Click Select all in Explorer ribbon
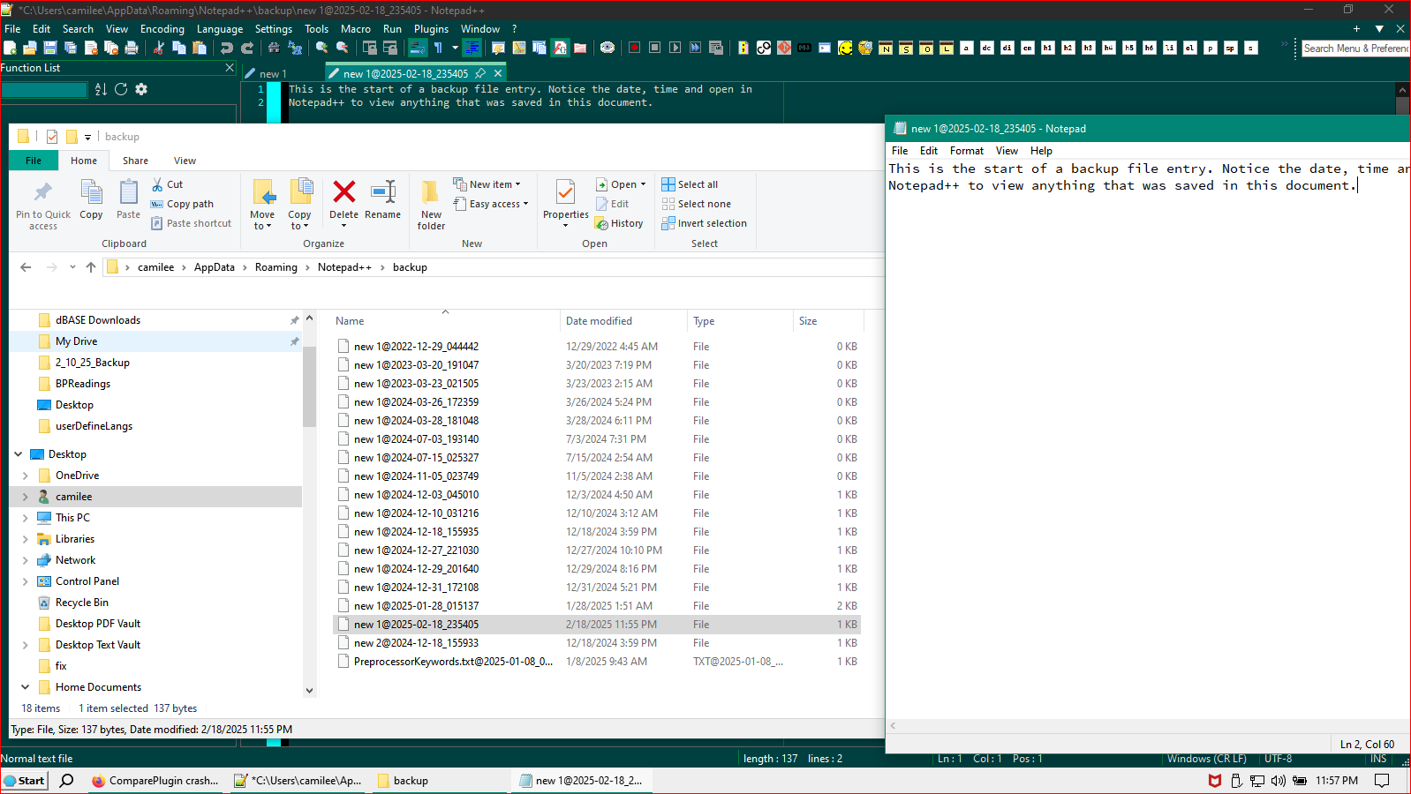The image size is (1411, 794). [x=690, y=184]
